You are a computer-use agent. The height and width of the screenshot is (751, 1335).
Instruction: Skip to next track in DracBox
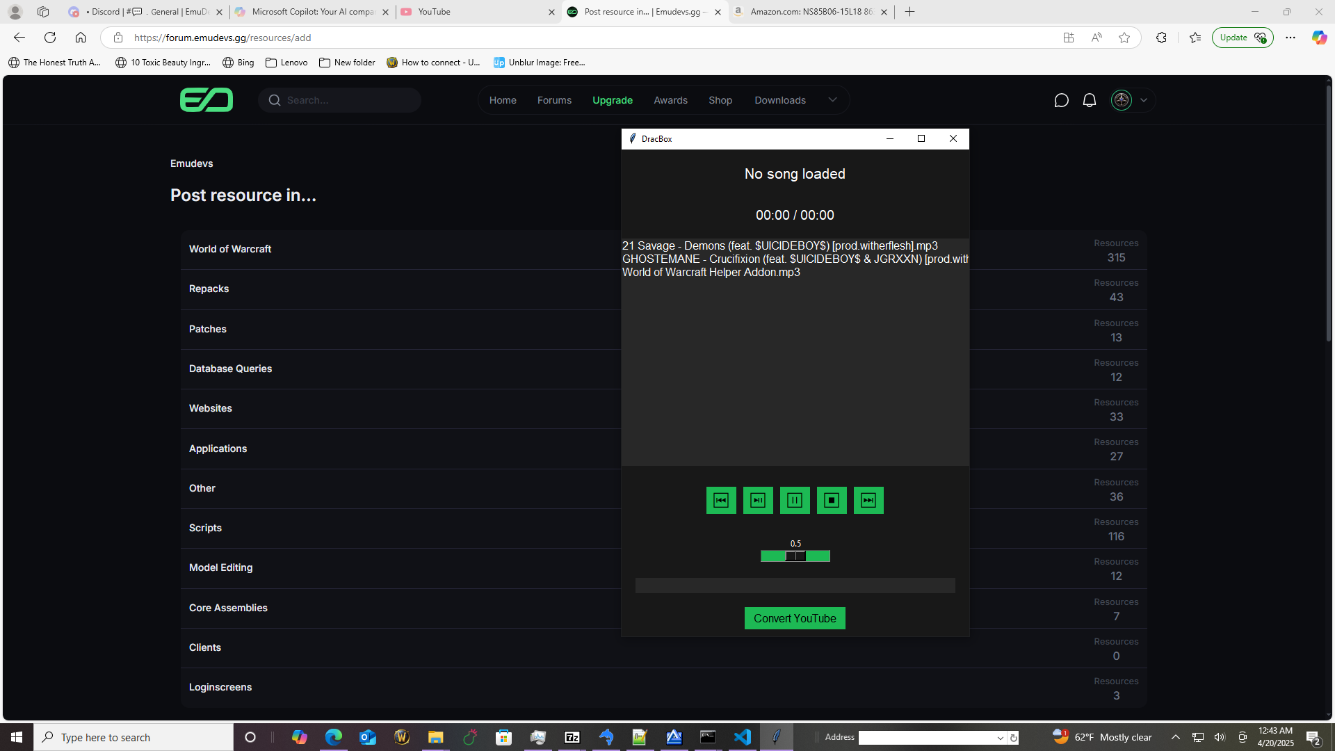pos(868,500)
